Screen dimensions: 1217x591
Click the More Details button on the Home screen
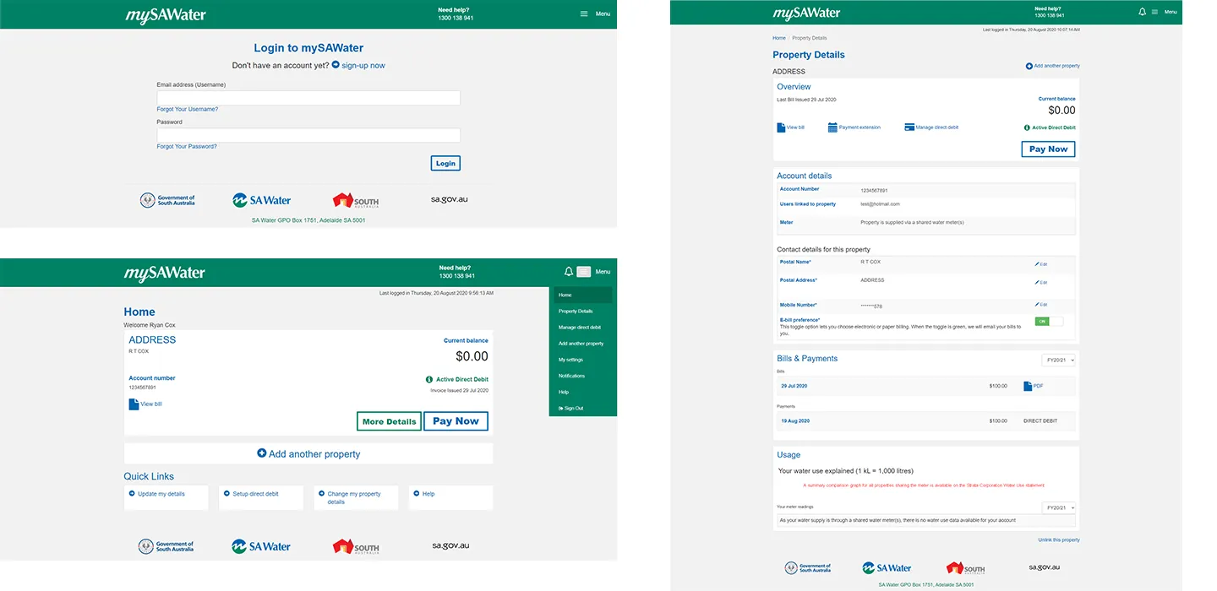389,421
